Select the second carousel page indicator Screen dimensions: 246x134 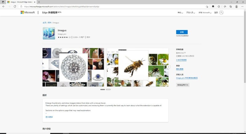[x=108, y=90]
